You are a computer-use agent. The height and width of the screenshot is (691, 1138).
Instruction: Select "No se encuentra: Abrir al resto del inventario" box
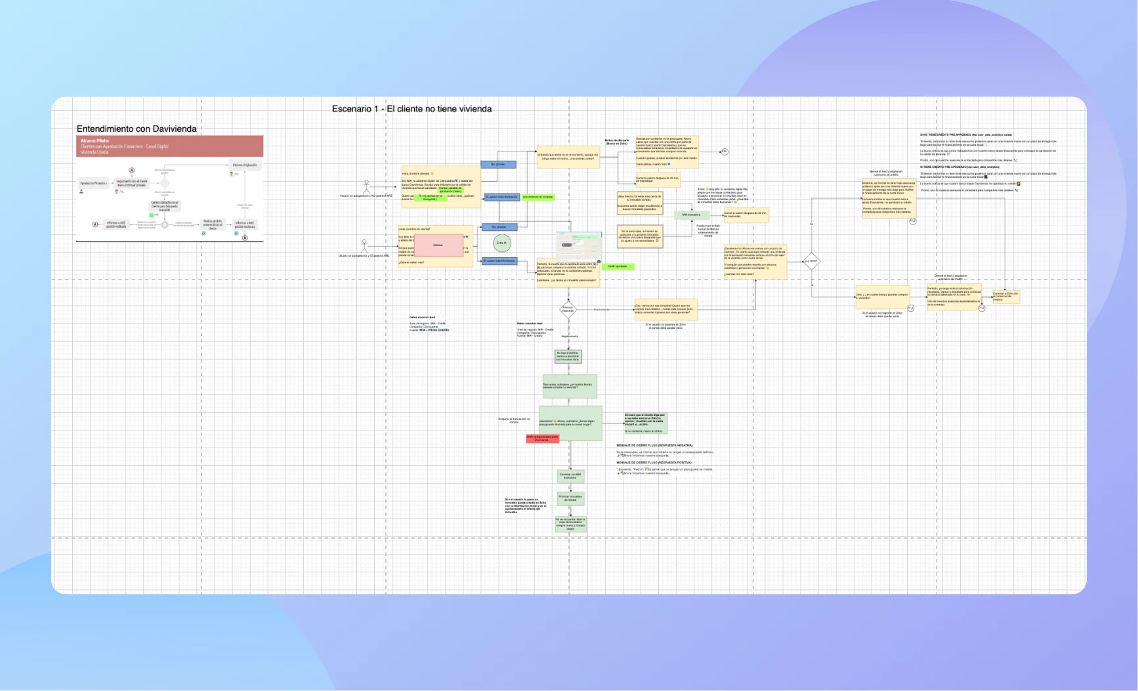[570, 524]
